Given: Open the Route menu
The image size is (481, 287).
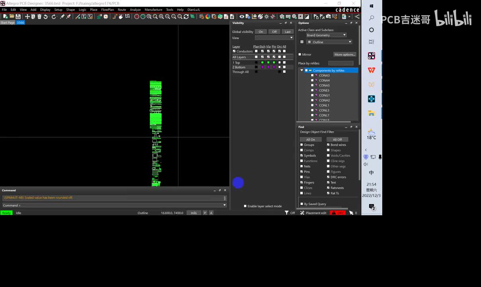Looking at the screenshot, I should point(122,10).
